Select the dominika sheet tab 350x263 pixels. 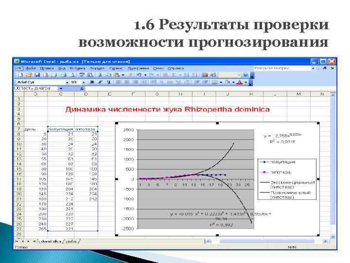[51, 241]
